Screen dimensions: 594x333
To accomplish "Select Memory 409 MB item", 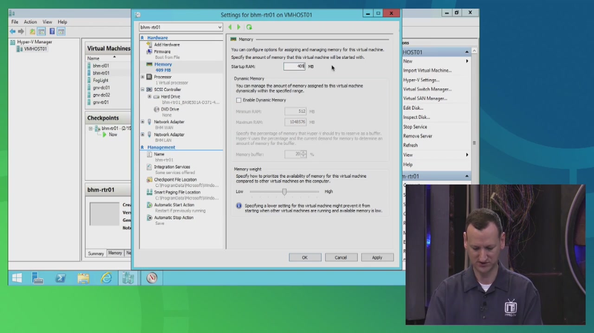I will tap(163, 67).
